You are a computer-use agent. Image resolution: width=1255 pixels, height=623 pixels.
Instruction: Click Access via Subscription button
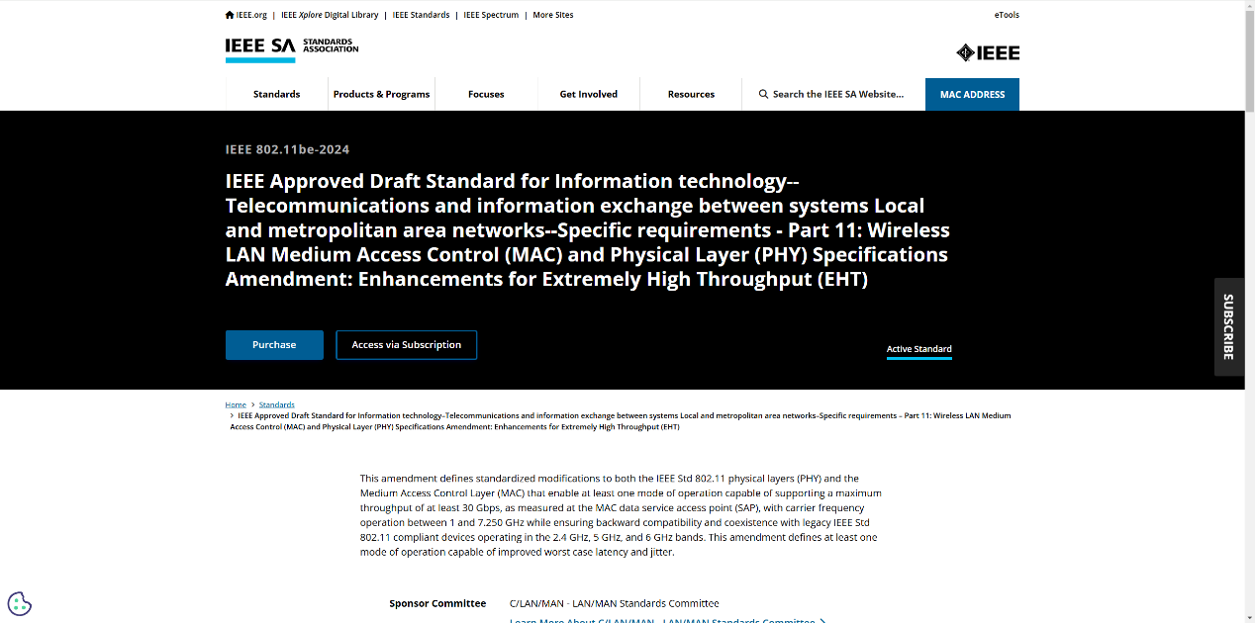[x=406, y=345]
